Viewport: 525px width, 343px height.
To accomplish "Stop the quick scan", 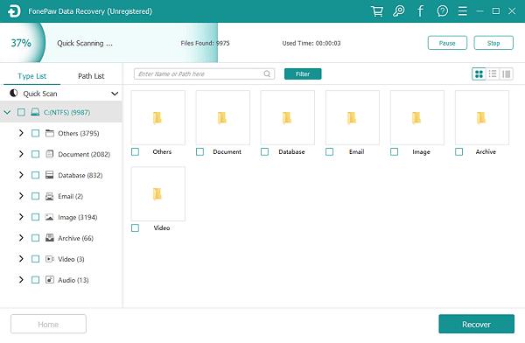I will (493, 43).
